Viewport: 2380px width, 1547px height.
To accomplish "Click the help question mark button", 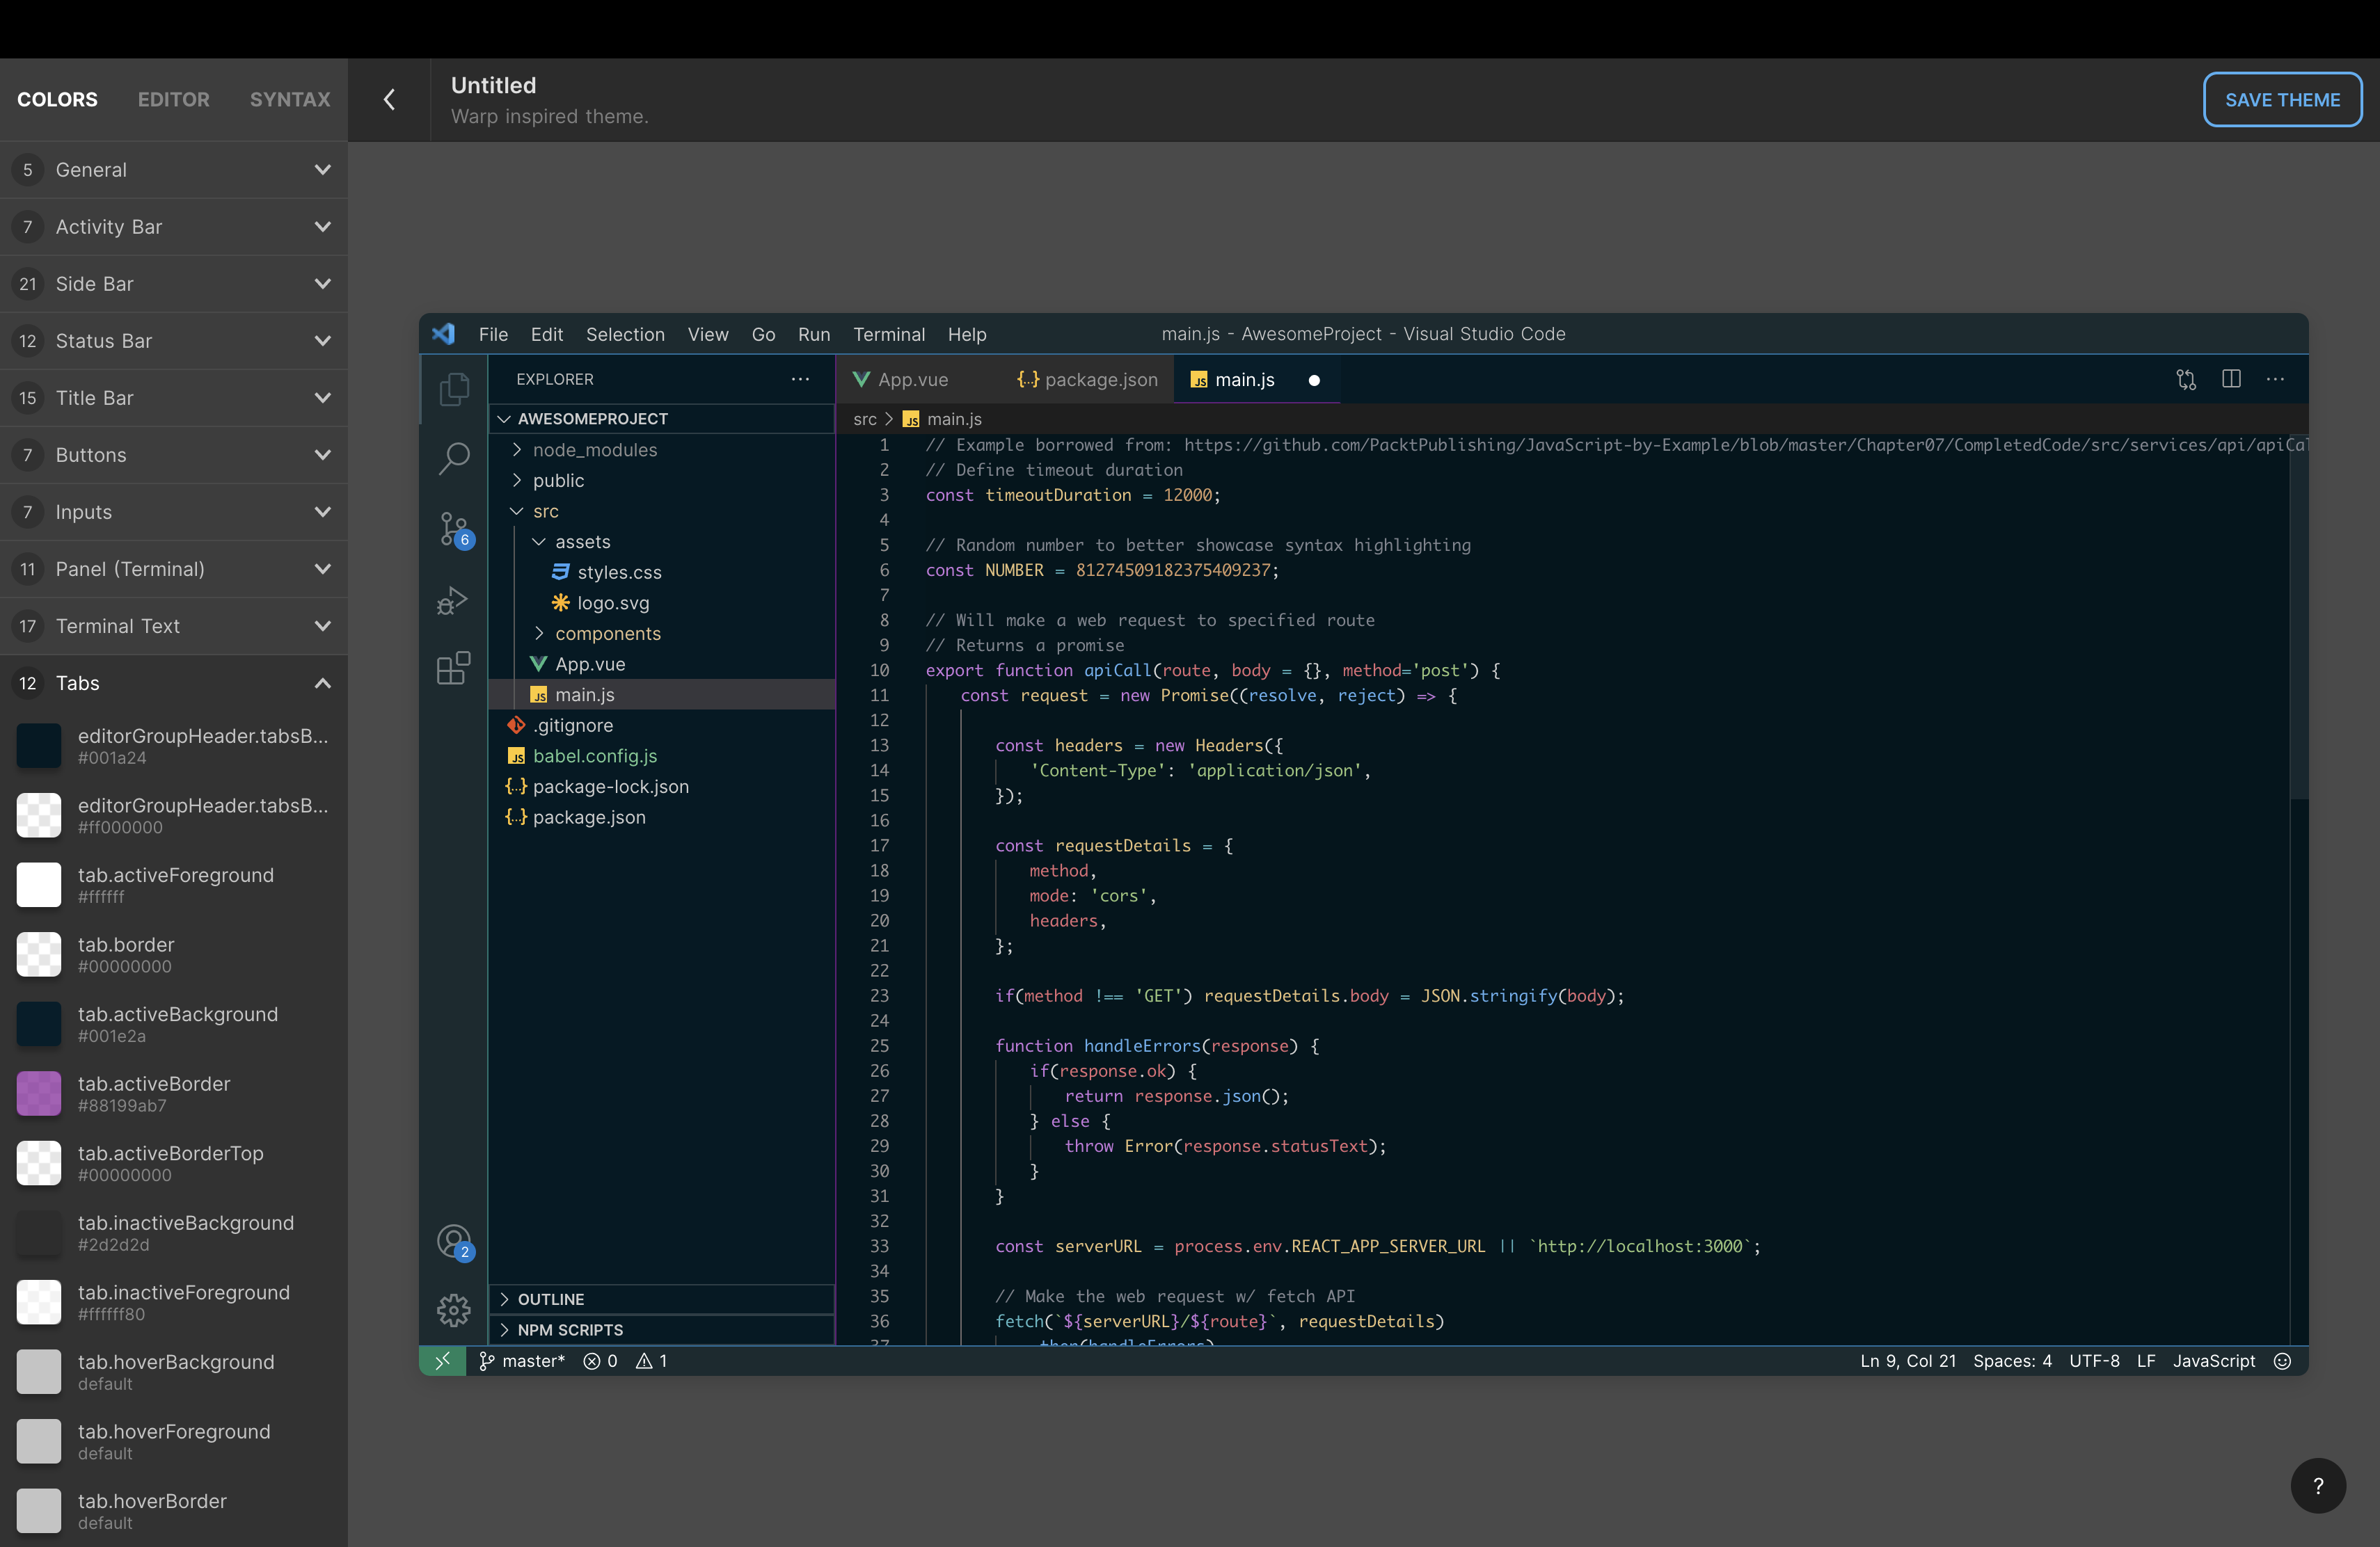I will tap(2318, 1486).
